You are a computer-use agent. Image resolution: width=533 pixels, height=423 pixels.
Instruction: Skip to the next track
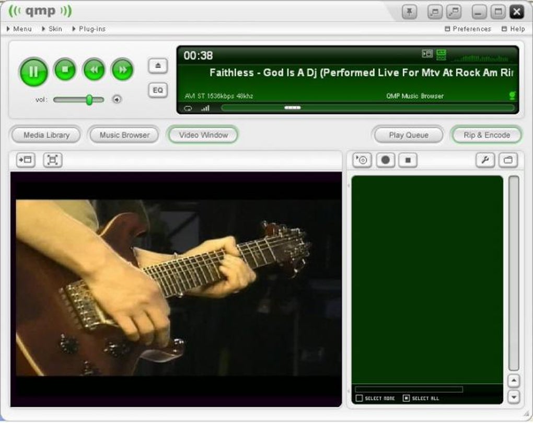click(x=122, y=70)
